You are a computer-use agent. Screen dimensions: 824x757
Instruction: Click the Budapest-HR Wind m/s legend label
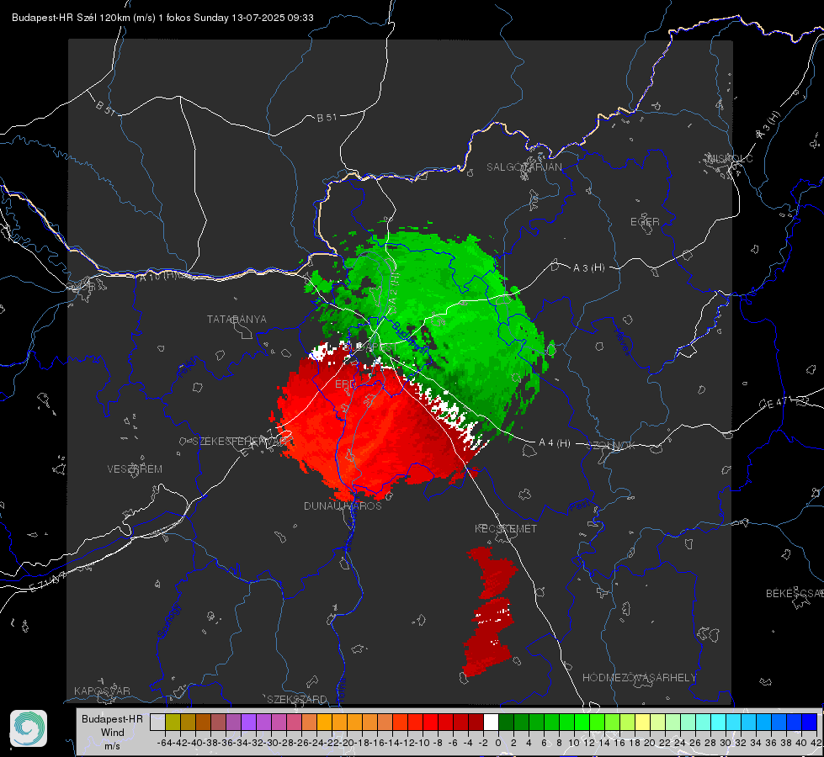[x=112, y=732]
